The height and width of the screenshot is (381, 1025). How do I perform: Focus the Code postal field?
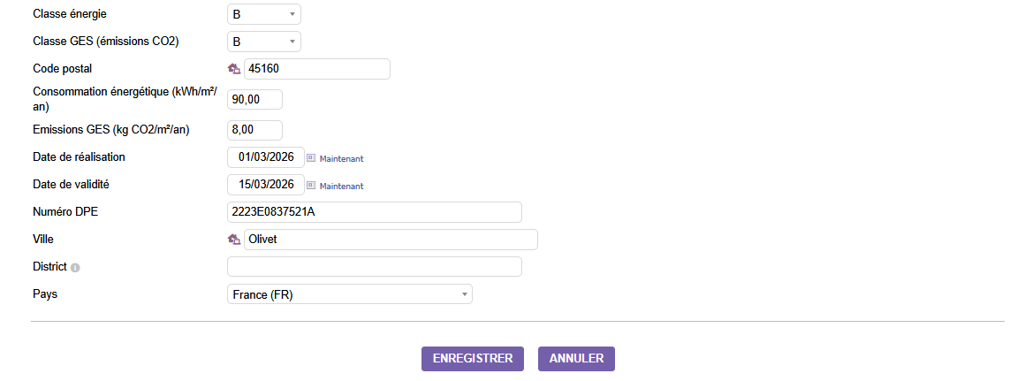pos(316,69)
